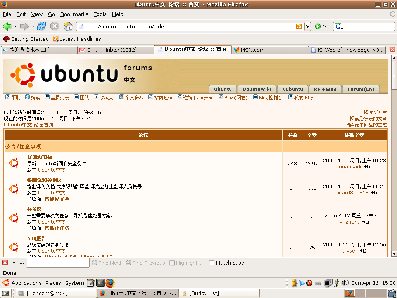The image size is (397, 298).
Task: Click the gray Forward arrow button
Action: click(x=24, y=26)
